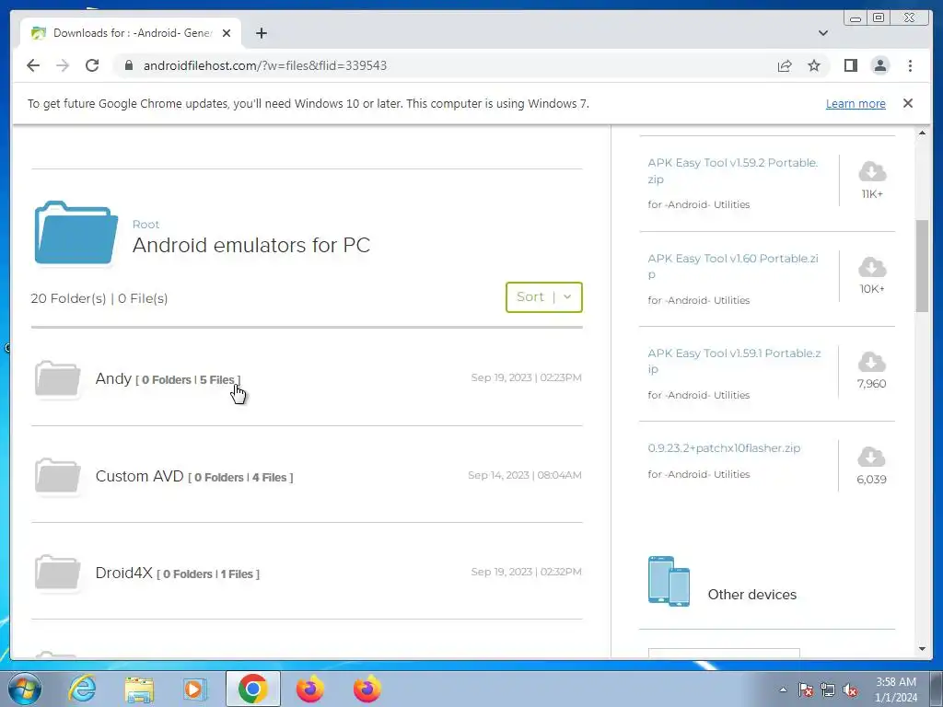This screenshot has width=943, height=707.
Task: Open Action Center flag icon
Action: pos(806,690)
